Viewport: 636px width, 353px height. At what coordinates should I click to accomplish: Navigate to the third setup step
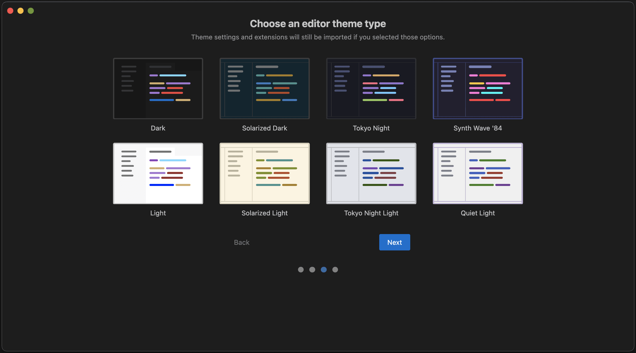(x=324, y=269)
